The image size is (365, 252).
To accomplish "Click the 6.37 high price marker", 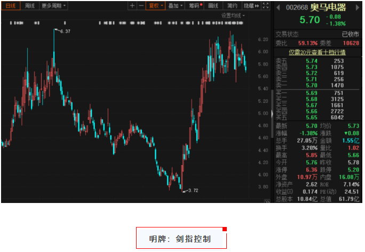I will [65, 31].
